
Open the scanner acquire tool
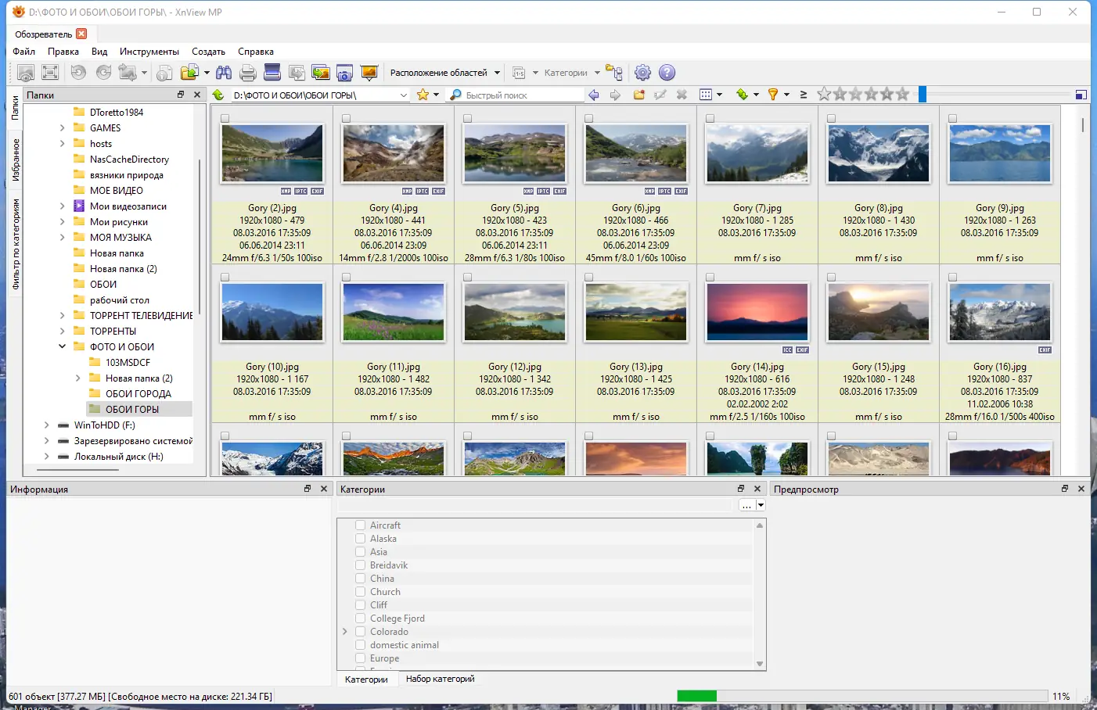272,73
